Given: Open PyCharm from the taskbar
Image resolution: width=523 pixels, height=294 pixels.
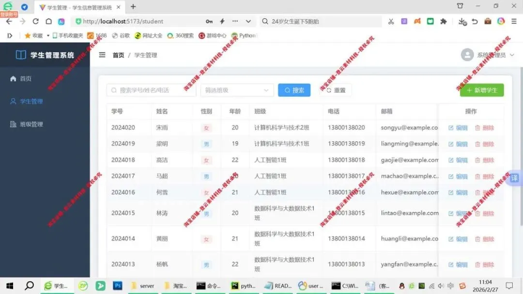Looking at the screenshot, I should [244, 286].
